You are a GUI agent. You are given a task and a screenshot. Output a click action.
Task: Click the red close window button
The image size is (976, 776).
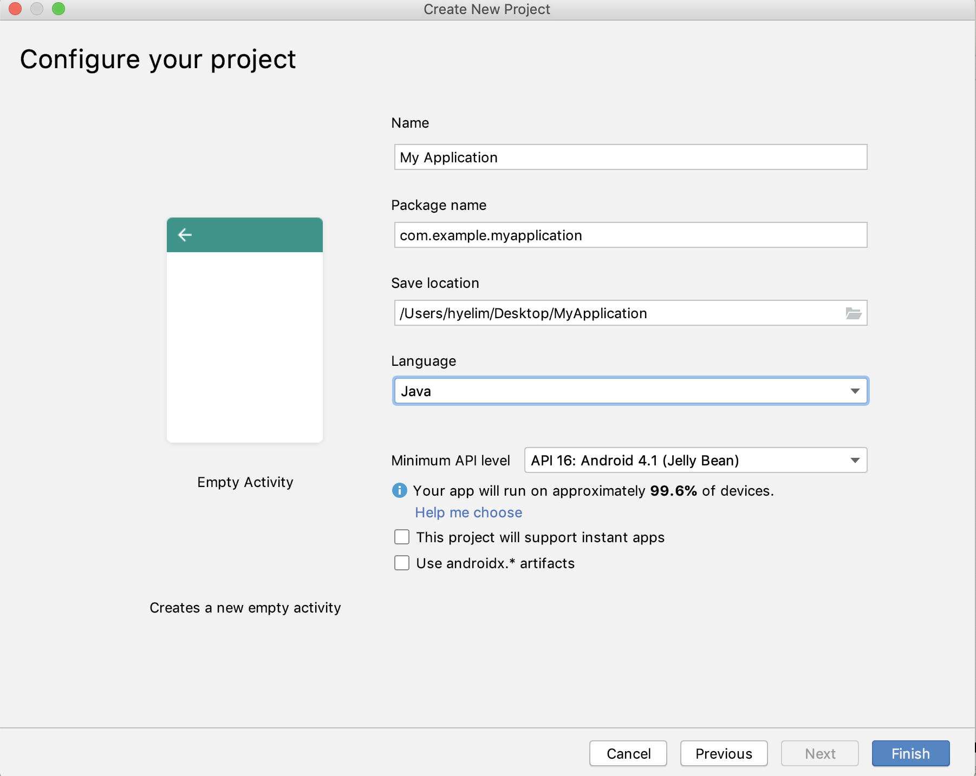click(15, 9)
